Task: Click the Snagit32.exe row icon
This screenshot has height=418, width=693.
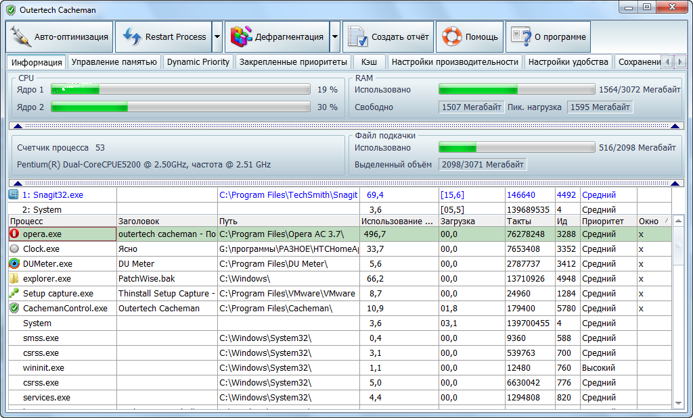Action: point(14,194)
